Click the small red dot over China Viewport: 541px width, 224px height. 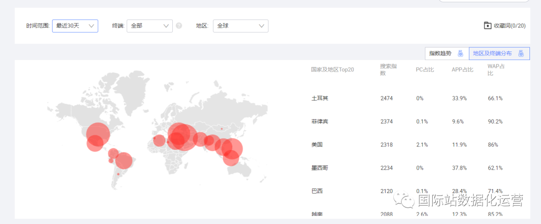click(x=221, y=128)
